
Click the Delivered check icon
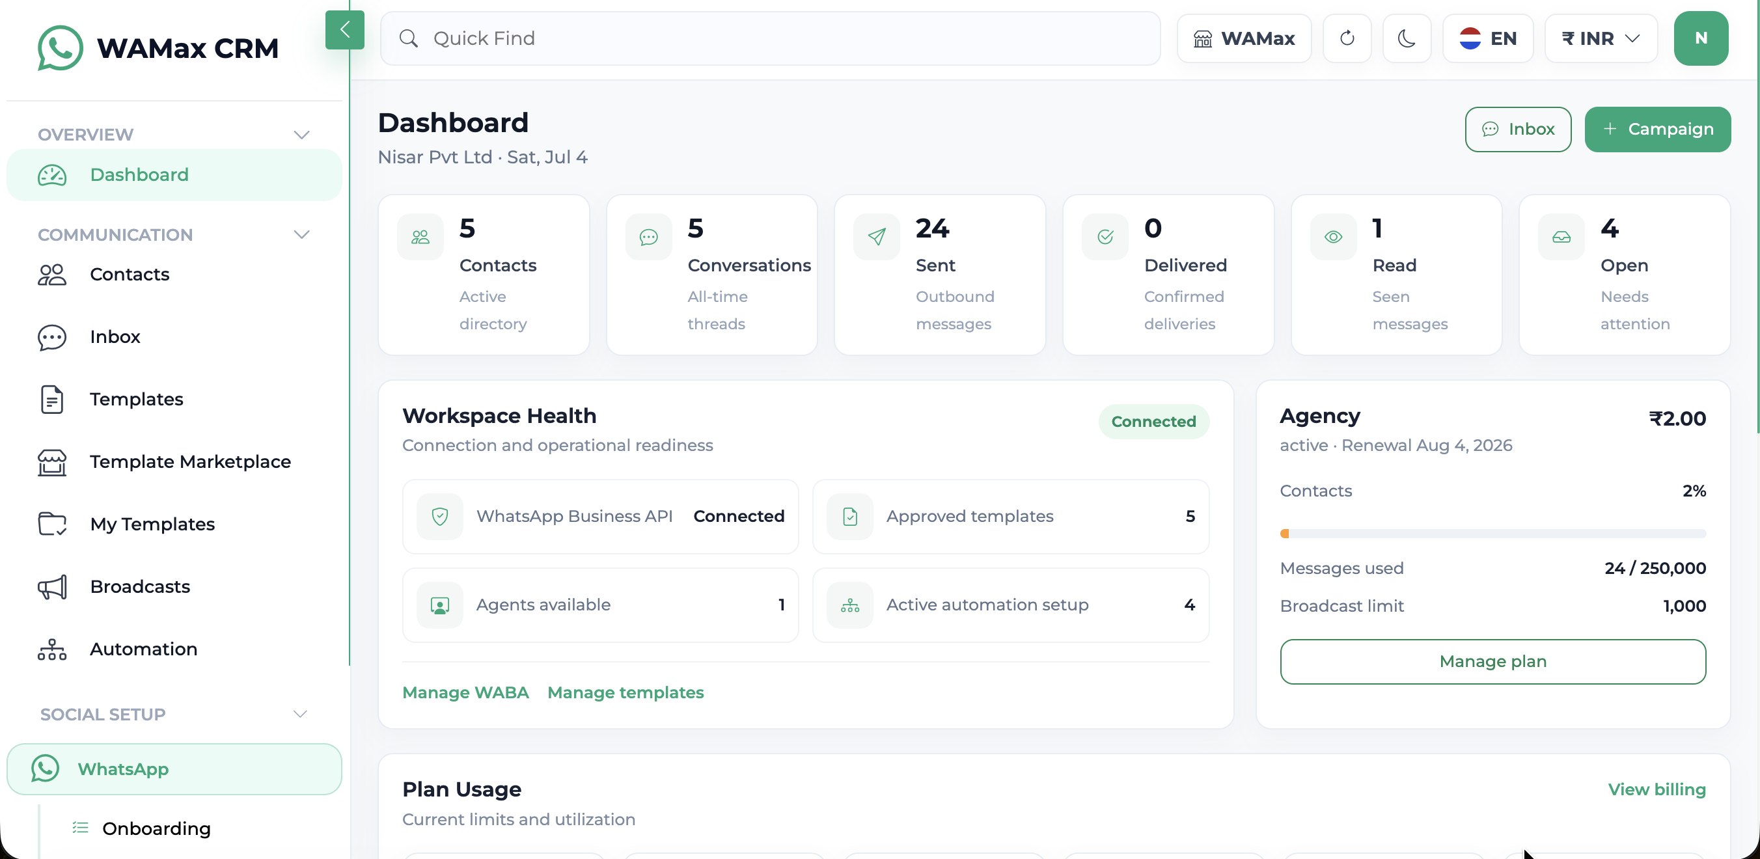(x=1105, y=237)
